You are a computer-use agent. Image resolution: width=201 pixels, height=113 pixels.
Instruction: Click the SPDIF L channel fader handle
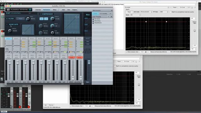click(x=73, y=78)
